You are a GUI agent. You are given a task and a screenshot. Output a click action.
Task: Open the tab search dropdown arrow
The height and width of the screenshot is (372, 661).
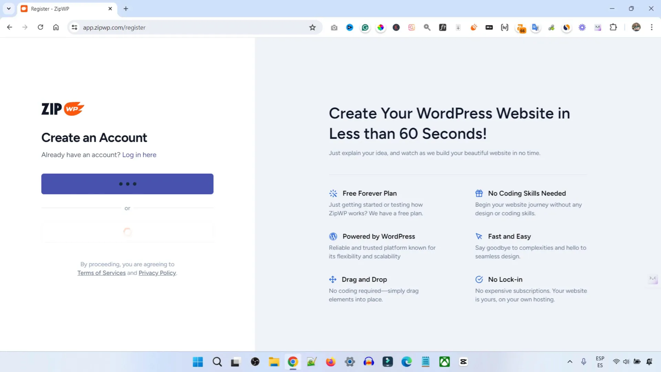pos(9,9)
